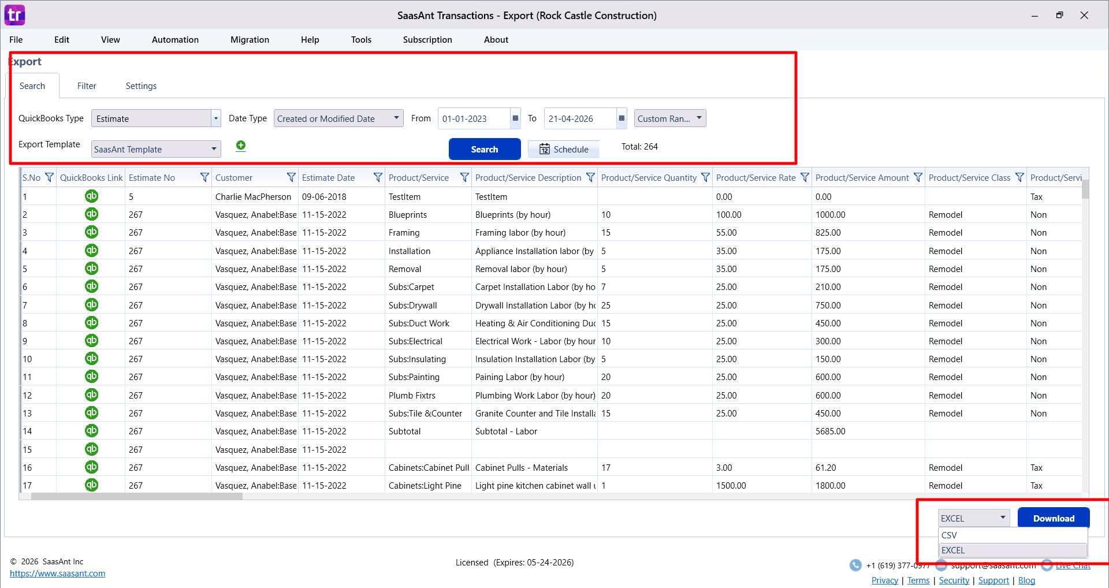Filter the Customer column

click(291, 177)
